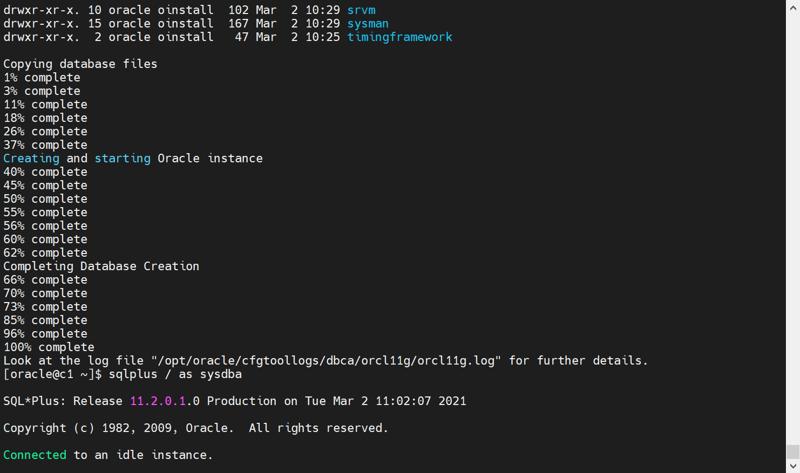This screenshot has height=473, width=800.
Task: Click the 'sqlplus / as sysdba' command text
Action: (x=175, y=374)
